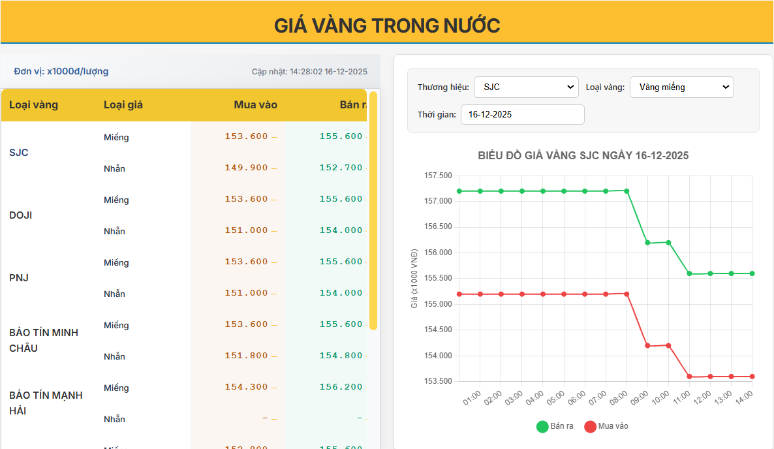Image resolution: width=774 pixels, height=449 pixels.
Task: Select the Loại giá column header
Action: click(124, 104)
